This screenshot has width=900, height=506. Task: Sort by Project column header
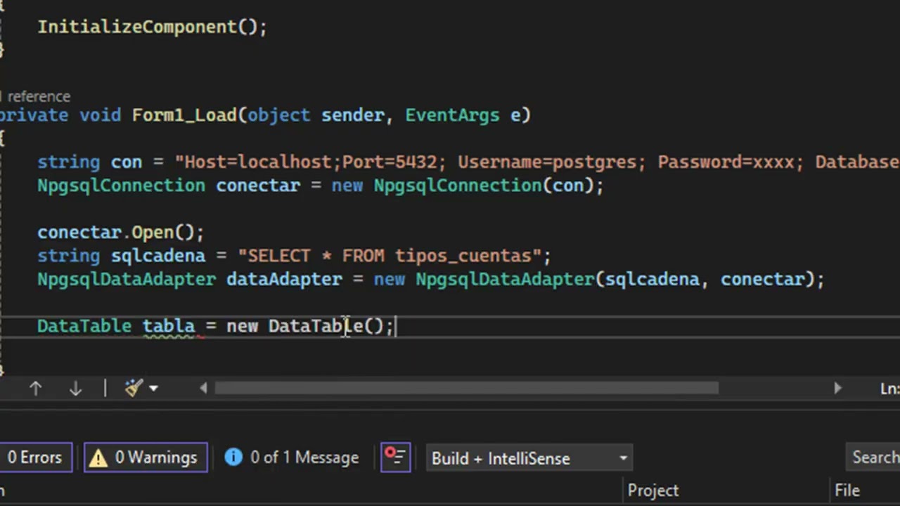pyautogui.click(x=653, y=491)
